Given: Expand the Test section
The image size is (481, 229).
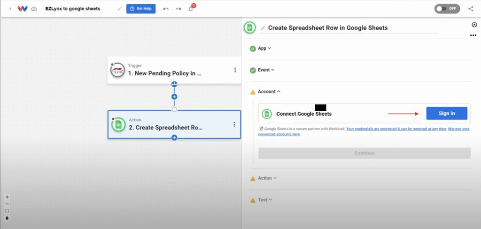Looking at the screenshot, I should tap(265, 200).
